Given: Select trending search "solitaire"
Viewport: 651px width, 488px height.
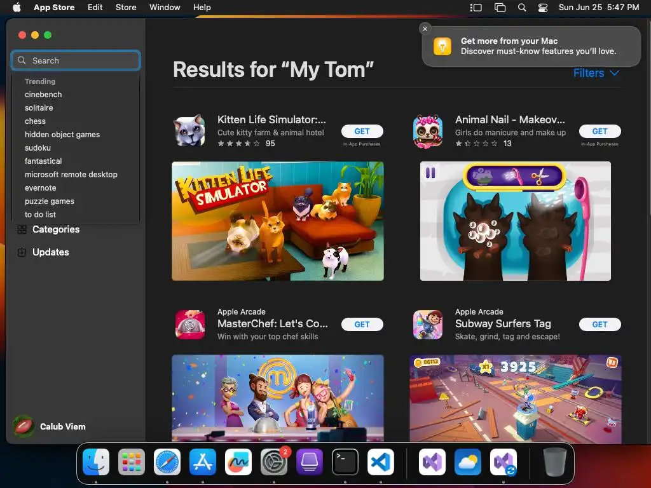Looking at the screenshot, I should 39,108.
